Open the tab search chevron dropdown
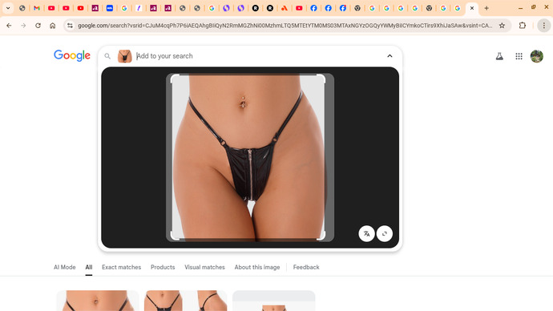Screen dimensions: 553x311 8,8
